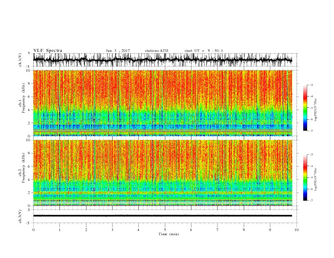This screenshot has width=334, height=258.
Task: Click the "ch.1 Frequency (kHz)" axis label
Action: coord(22,98)
